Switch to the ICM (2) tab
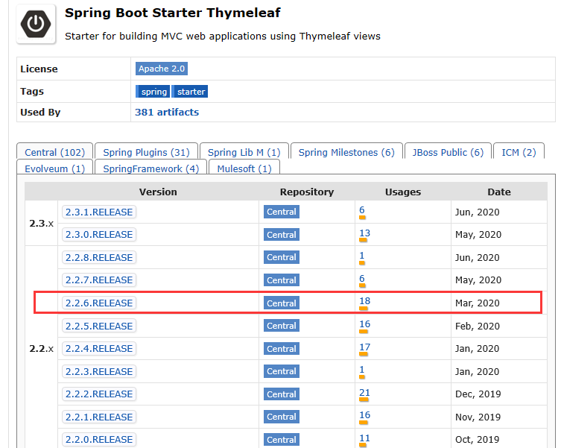Screen dimensions: 561x448 [519, 152]
